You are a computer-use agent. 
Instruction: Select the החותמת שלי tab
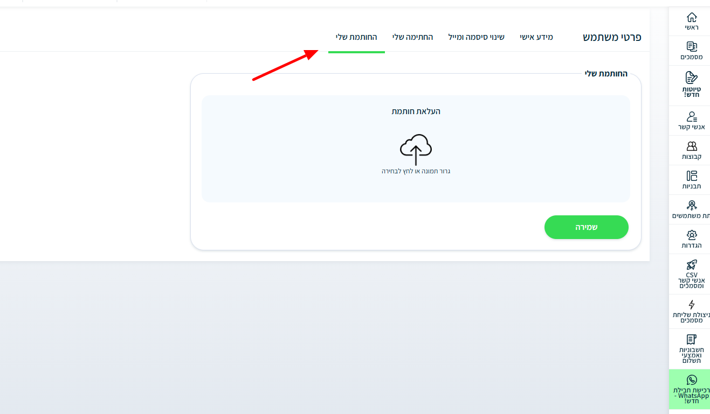point(356,37)
